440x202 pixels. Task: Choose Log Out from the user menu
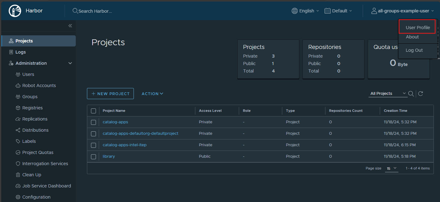414,50
